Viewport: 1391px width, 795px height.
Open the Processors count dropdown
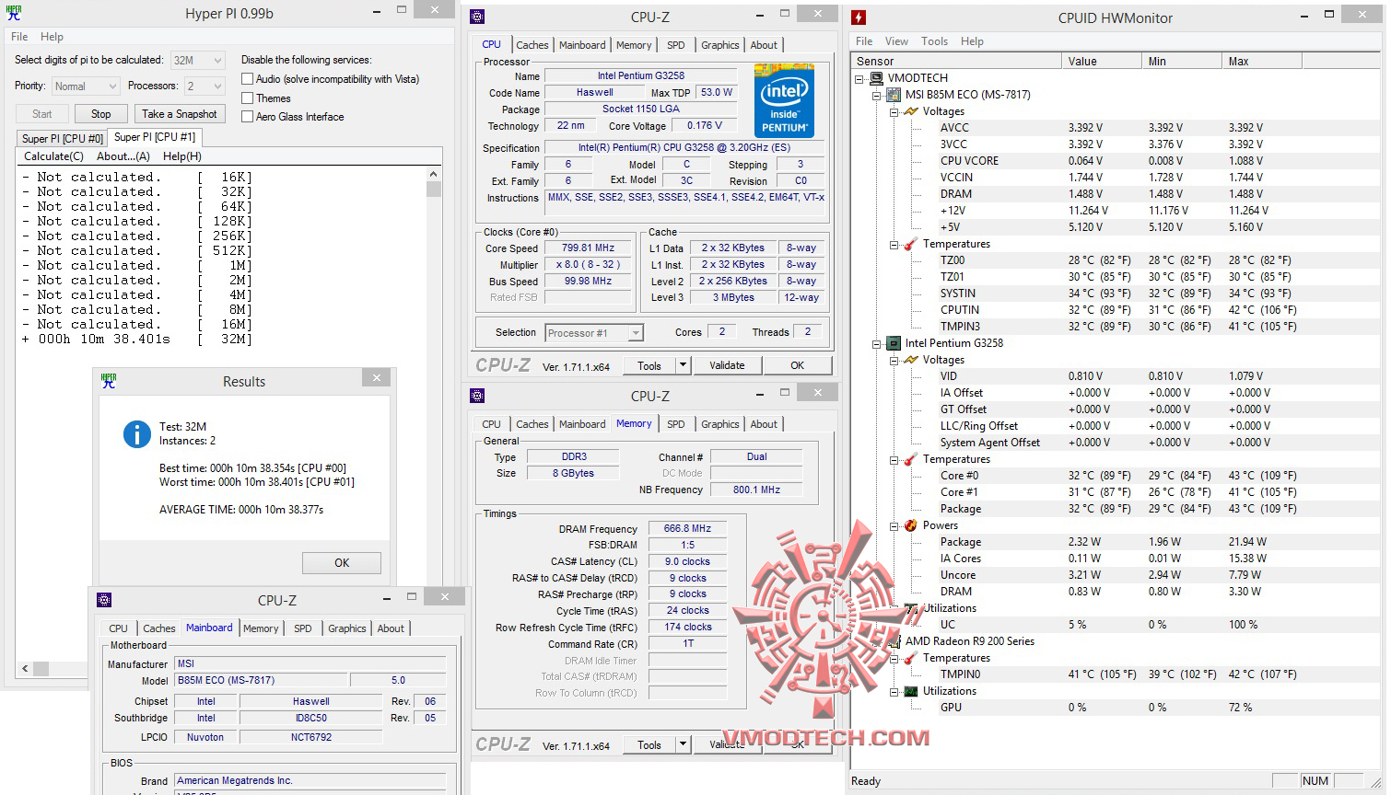pyautogui.click(x=205, y=86)
